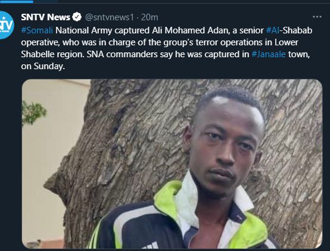330x251 pixels.
Task: Open the SNTV News profile avatar
Action: [7, 25]
